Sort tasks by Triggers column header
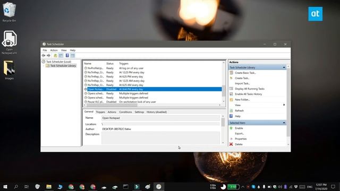 click(x=124, y=64)
